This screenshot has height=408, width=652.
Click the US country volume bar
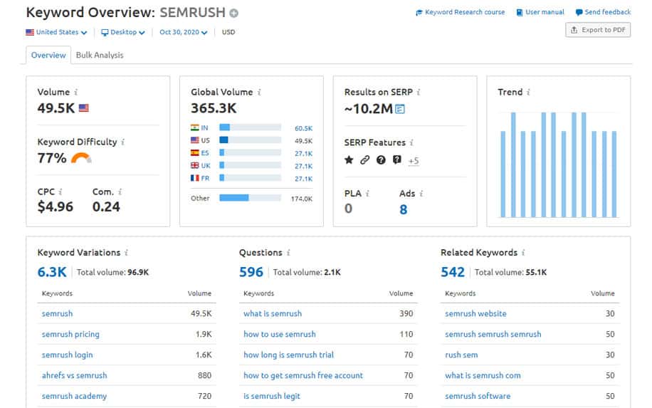pos(251,140)
